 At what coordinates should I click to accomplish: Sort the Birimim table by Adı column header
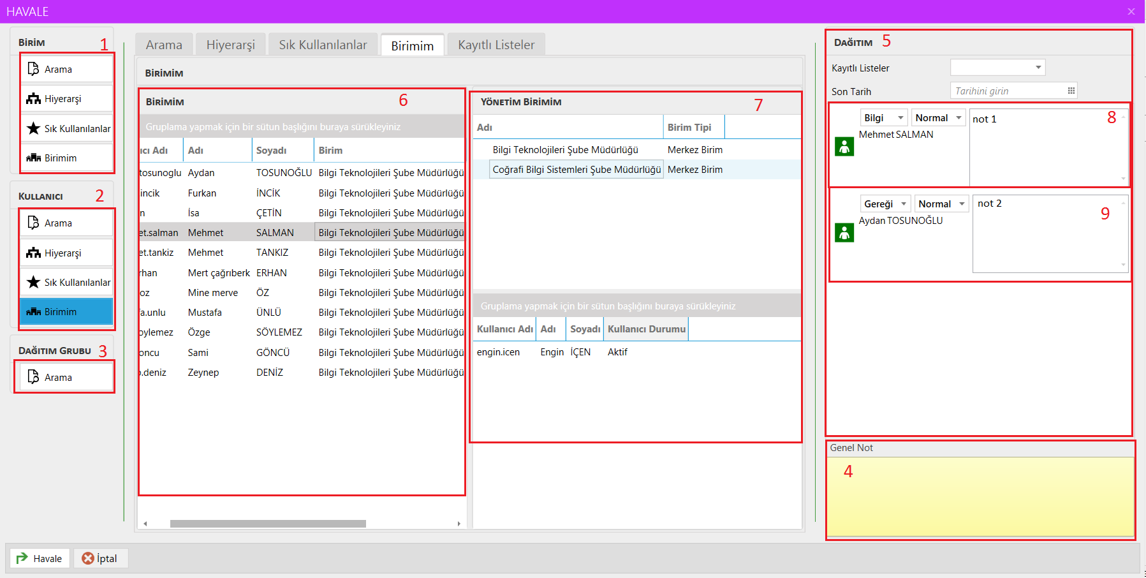[217, 150]
